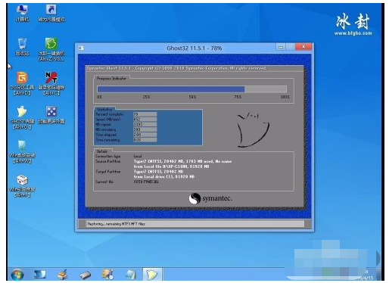
Task: Open the NT password cleaner icon (Alt+C)
Action: [x=51, y=83]
